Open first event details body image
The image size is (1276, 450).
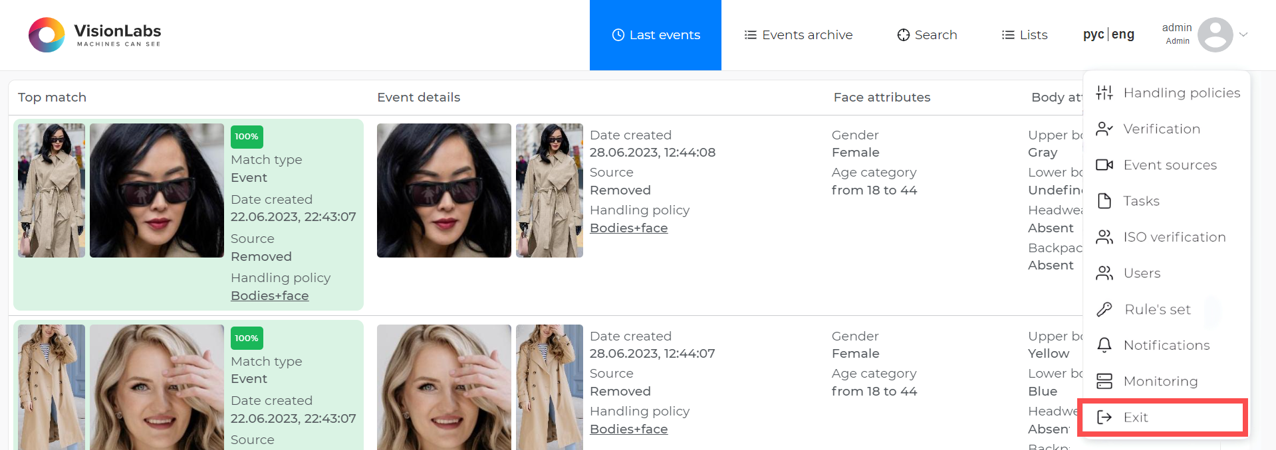549,190
